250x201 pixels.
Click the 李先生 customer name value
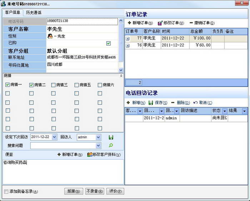click(55, 29)
